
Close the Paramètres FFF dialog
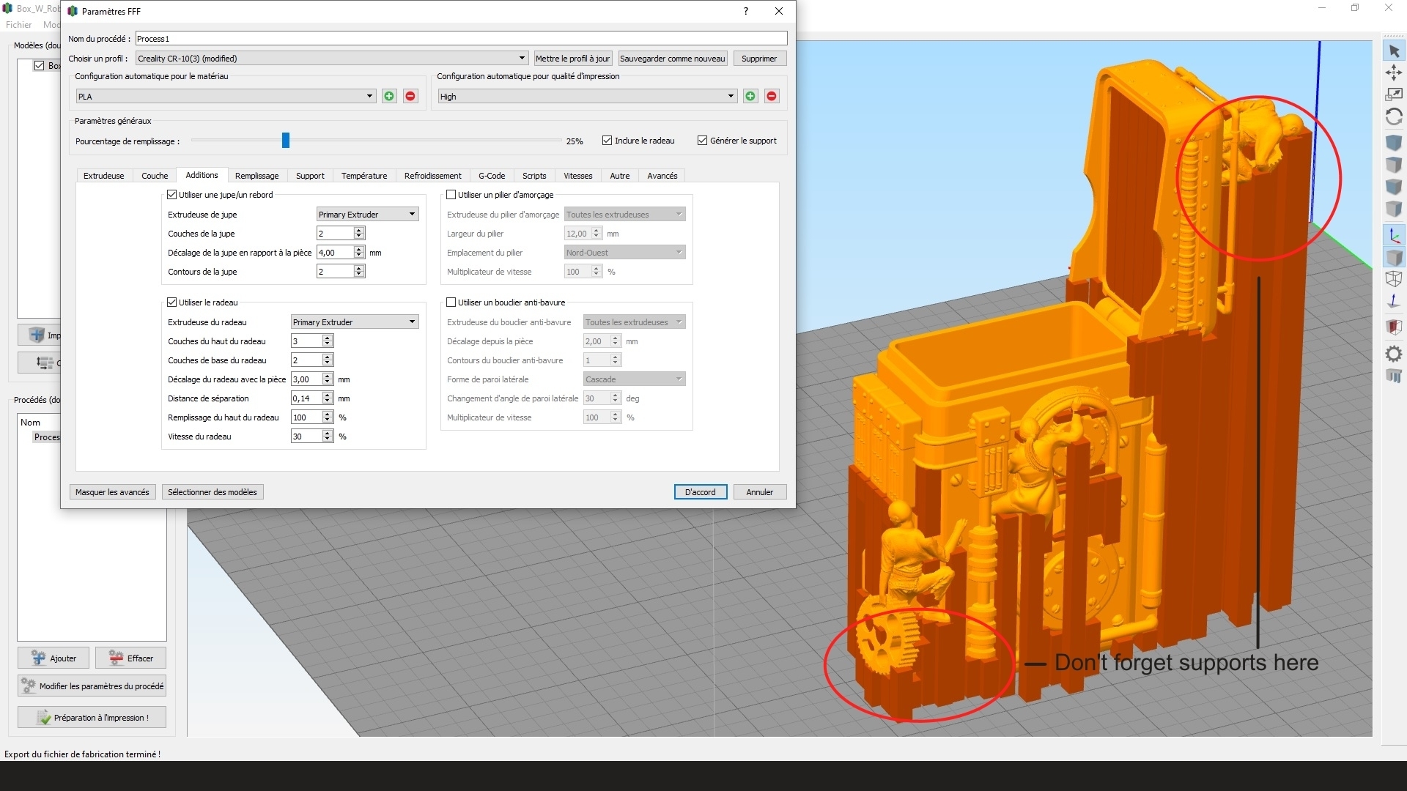point(779,11)
